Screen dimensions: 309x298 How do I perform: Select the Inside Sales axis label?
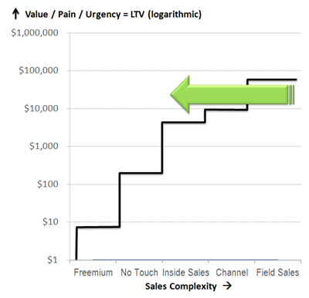[186, 273]
